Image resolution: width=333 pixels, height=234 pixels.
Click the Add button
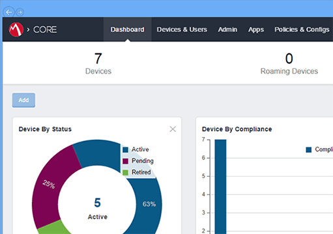pyautogui.click(x=23, y=100)
